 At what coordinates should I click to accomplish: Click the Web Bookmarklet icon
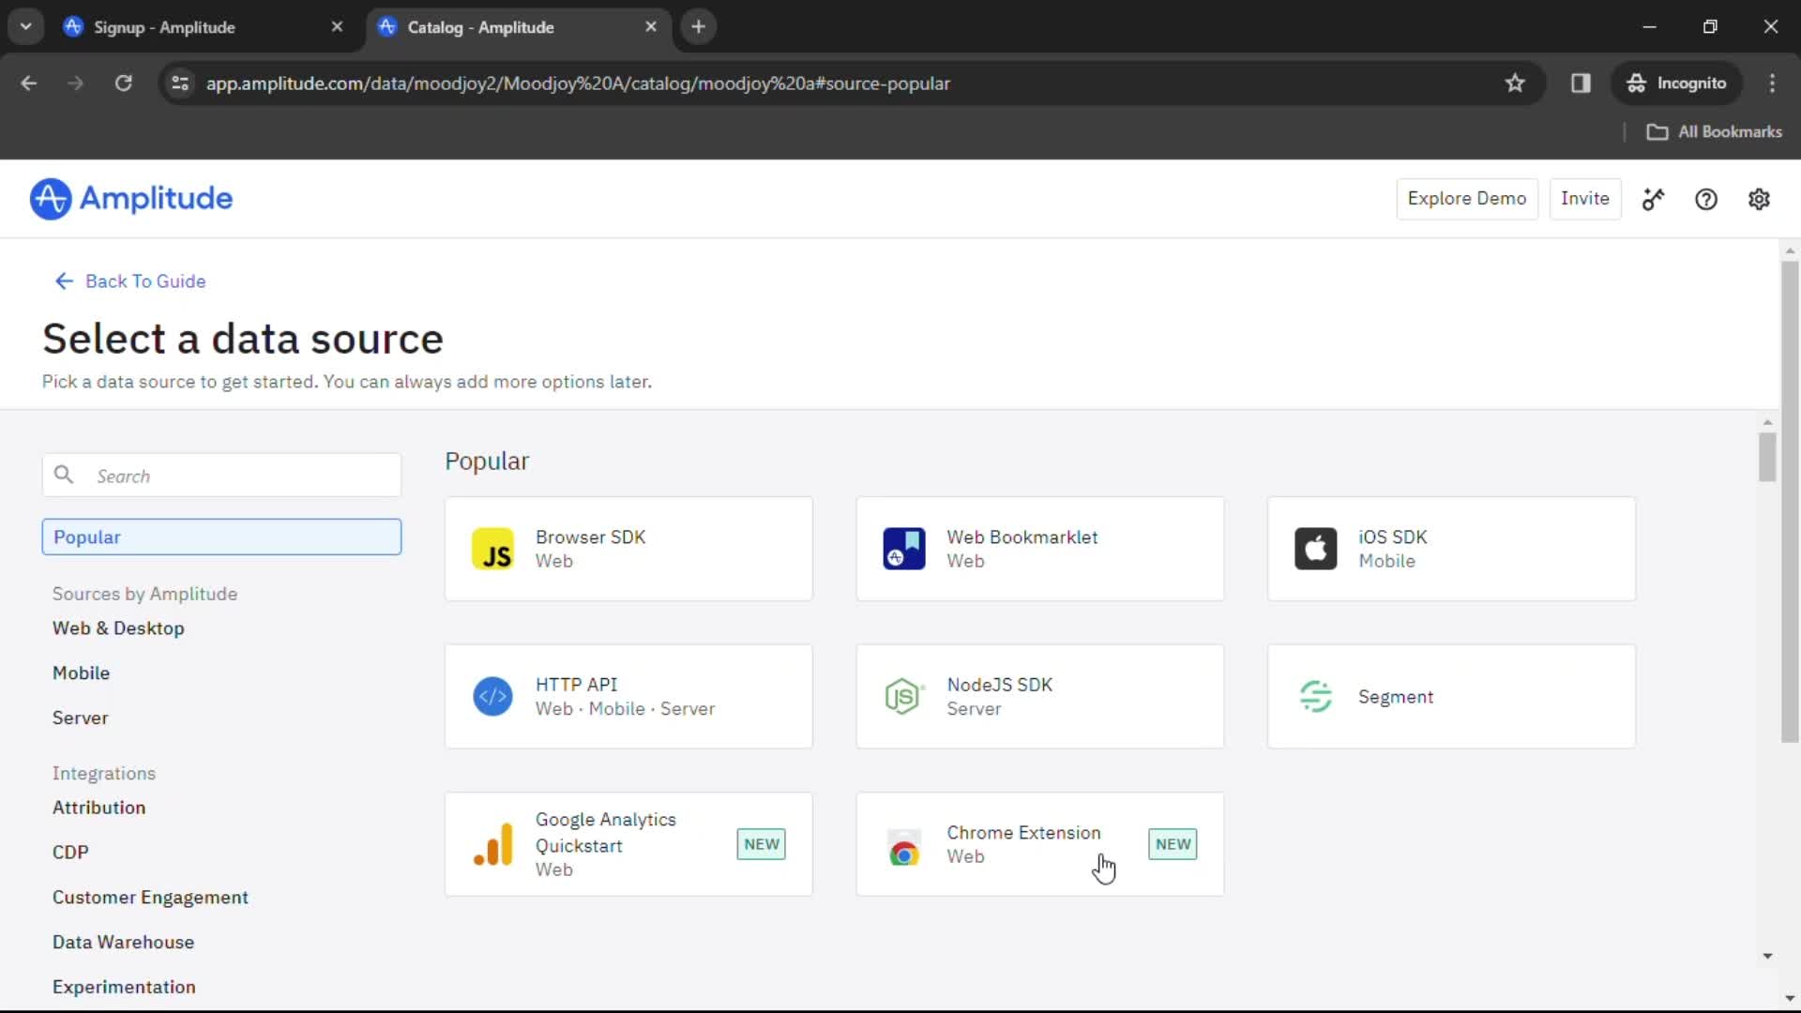pyautogui.click(x=904, y=548)
